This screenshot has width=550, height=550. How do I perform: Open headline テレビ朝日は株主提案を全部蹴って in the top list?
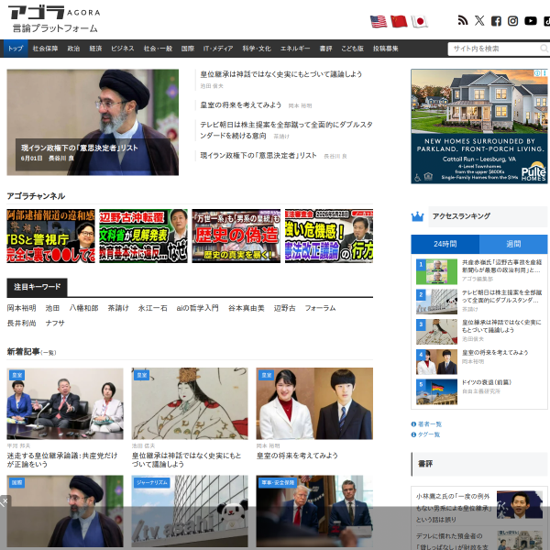[286, 130]
